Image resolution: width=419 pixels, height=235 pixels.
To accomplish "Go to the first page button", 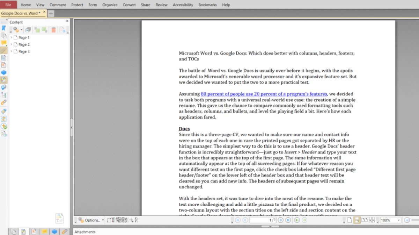I will pyautogui.click(x=238, y=220).
